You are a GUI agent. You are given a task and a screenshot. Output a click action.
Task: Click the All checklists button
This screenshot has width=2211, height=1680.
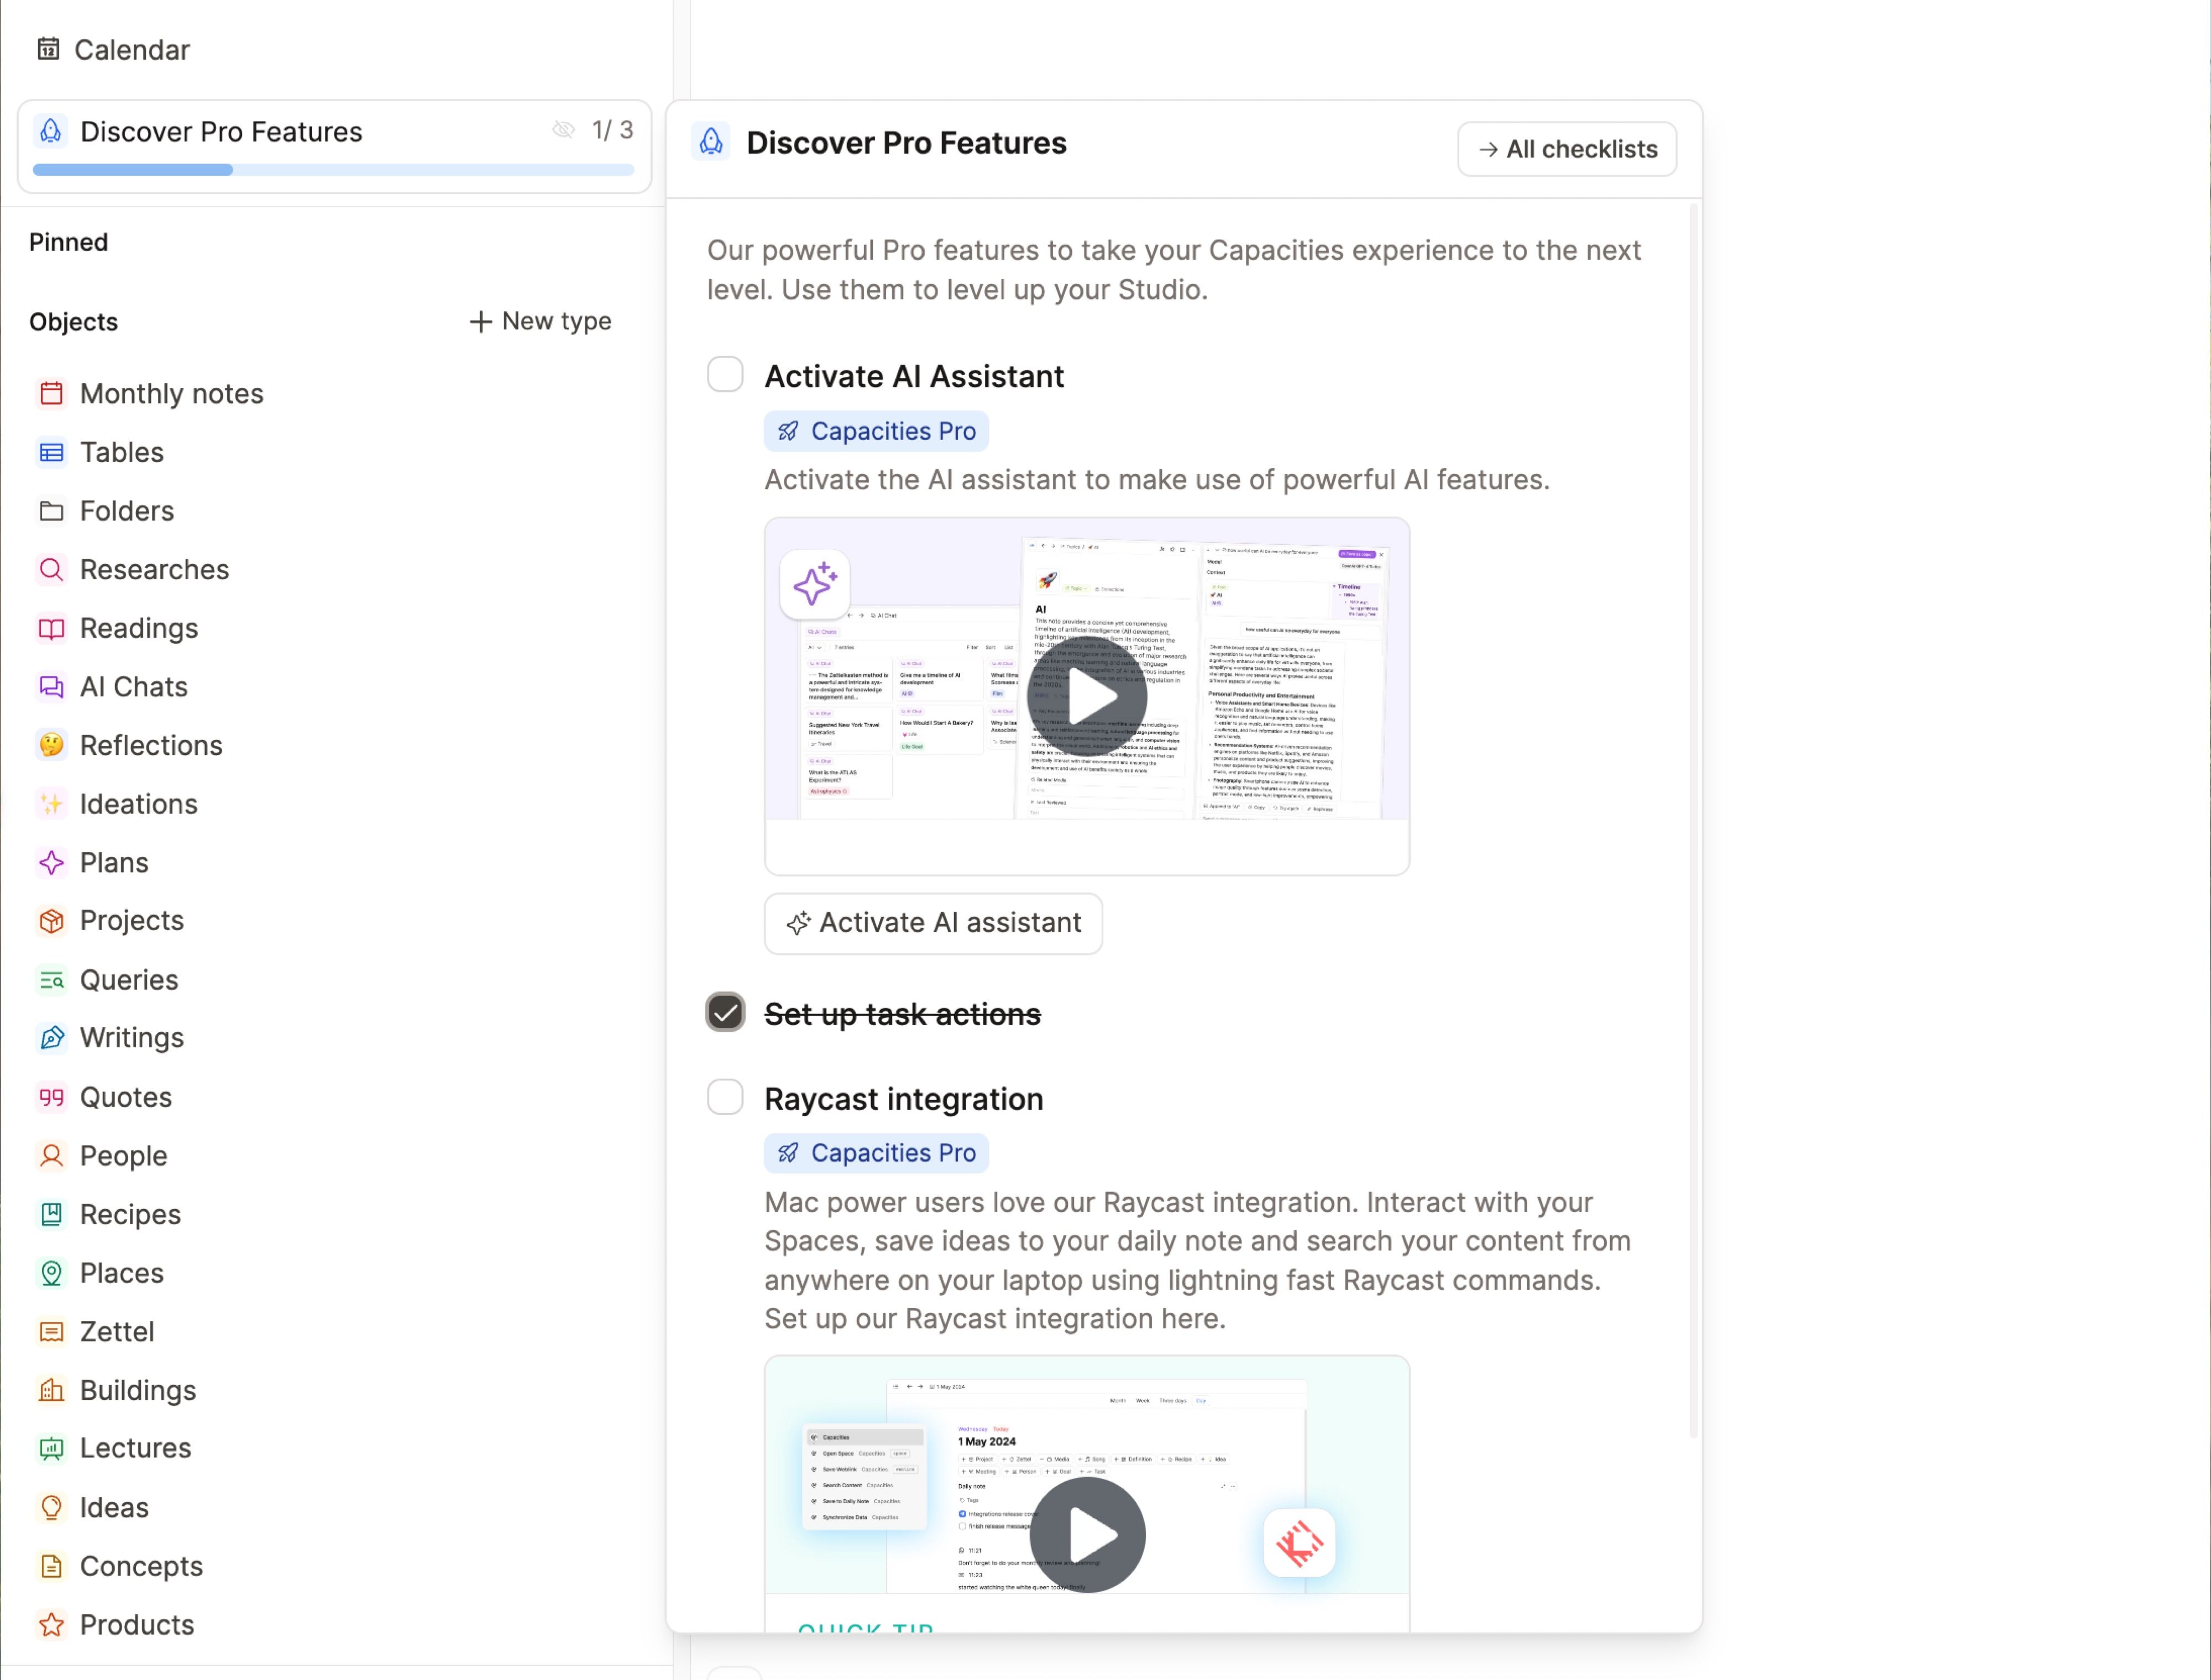(1566, 149)
